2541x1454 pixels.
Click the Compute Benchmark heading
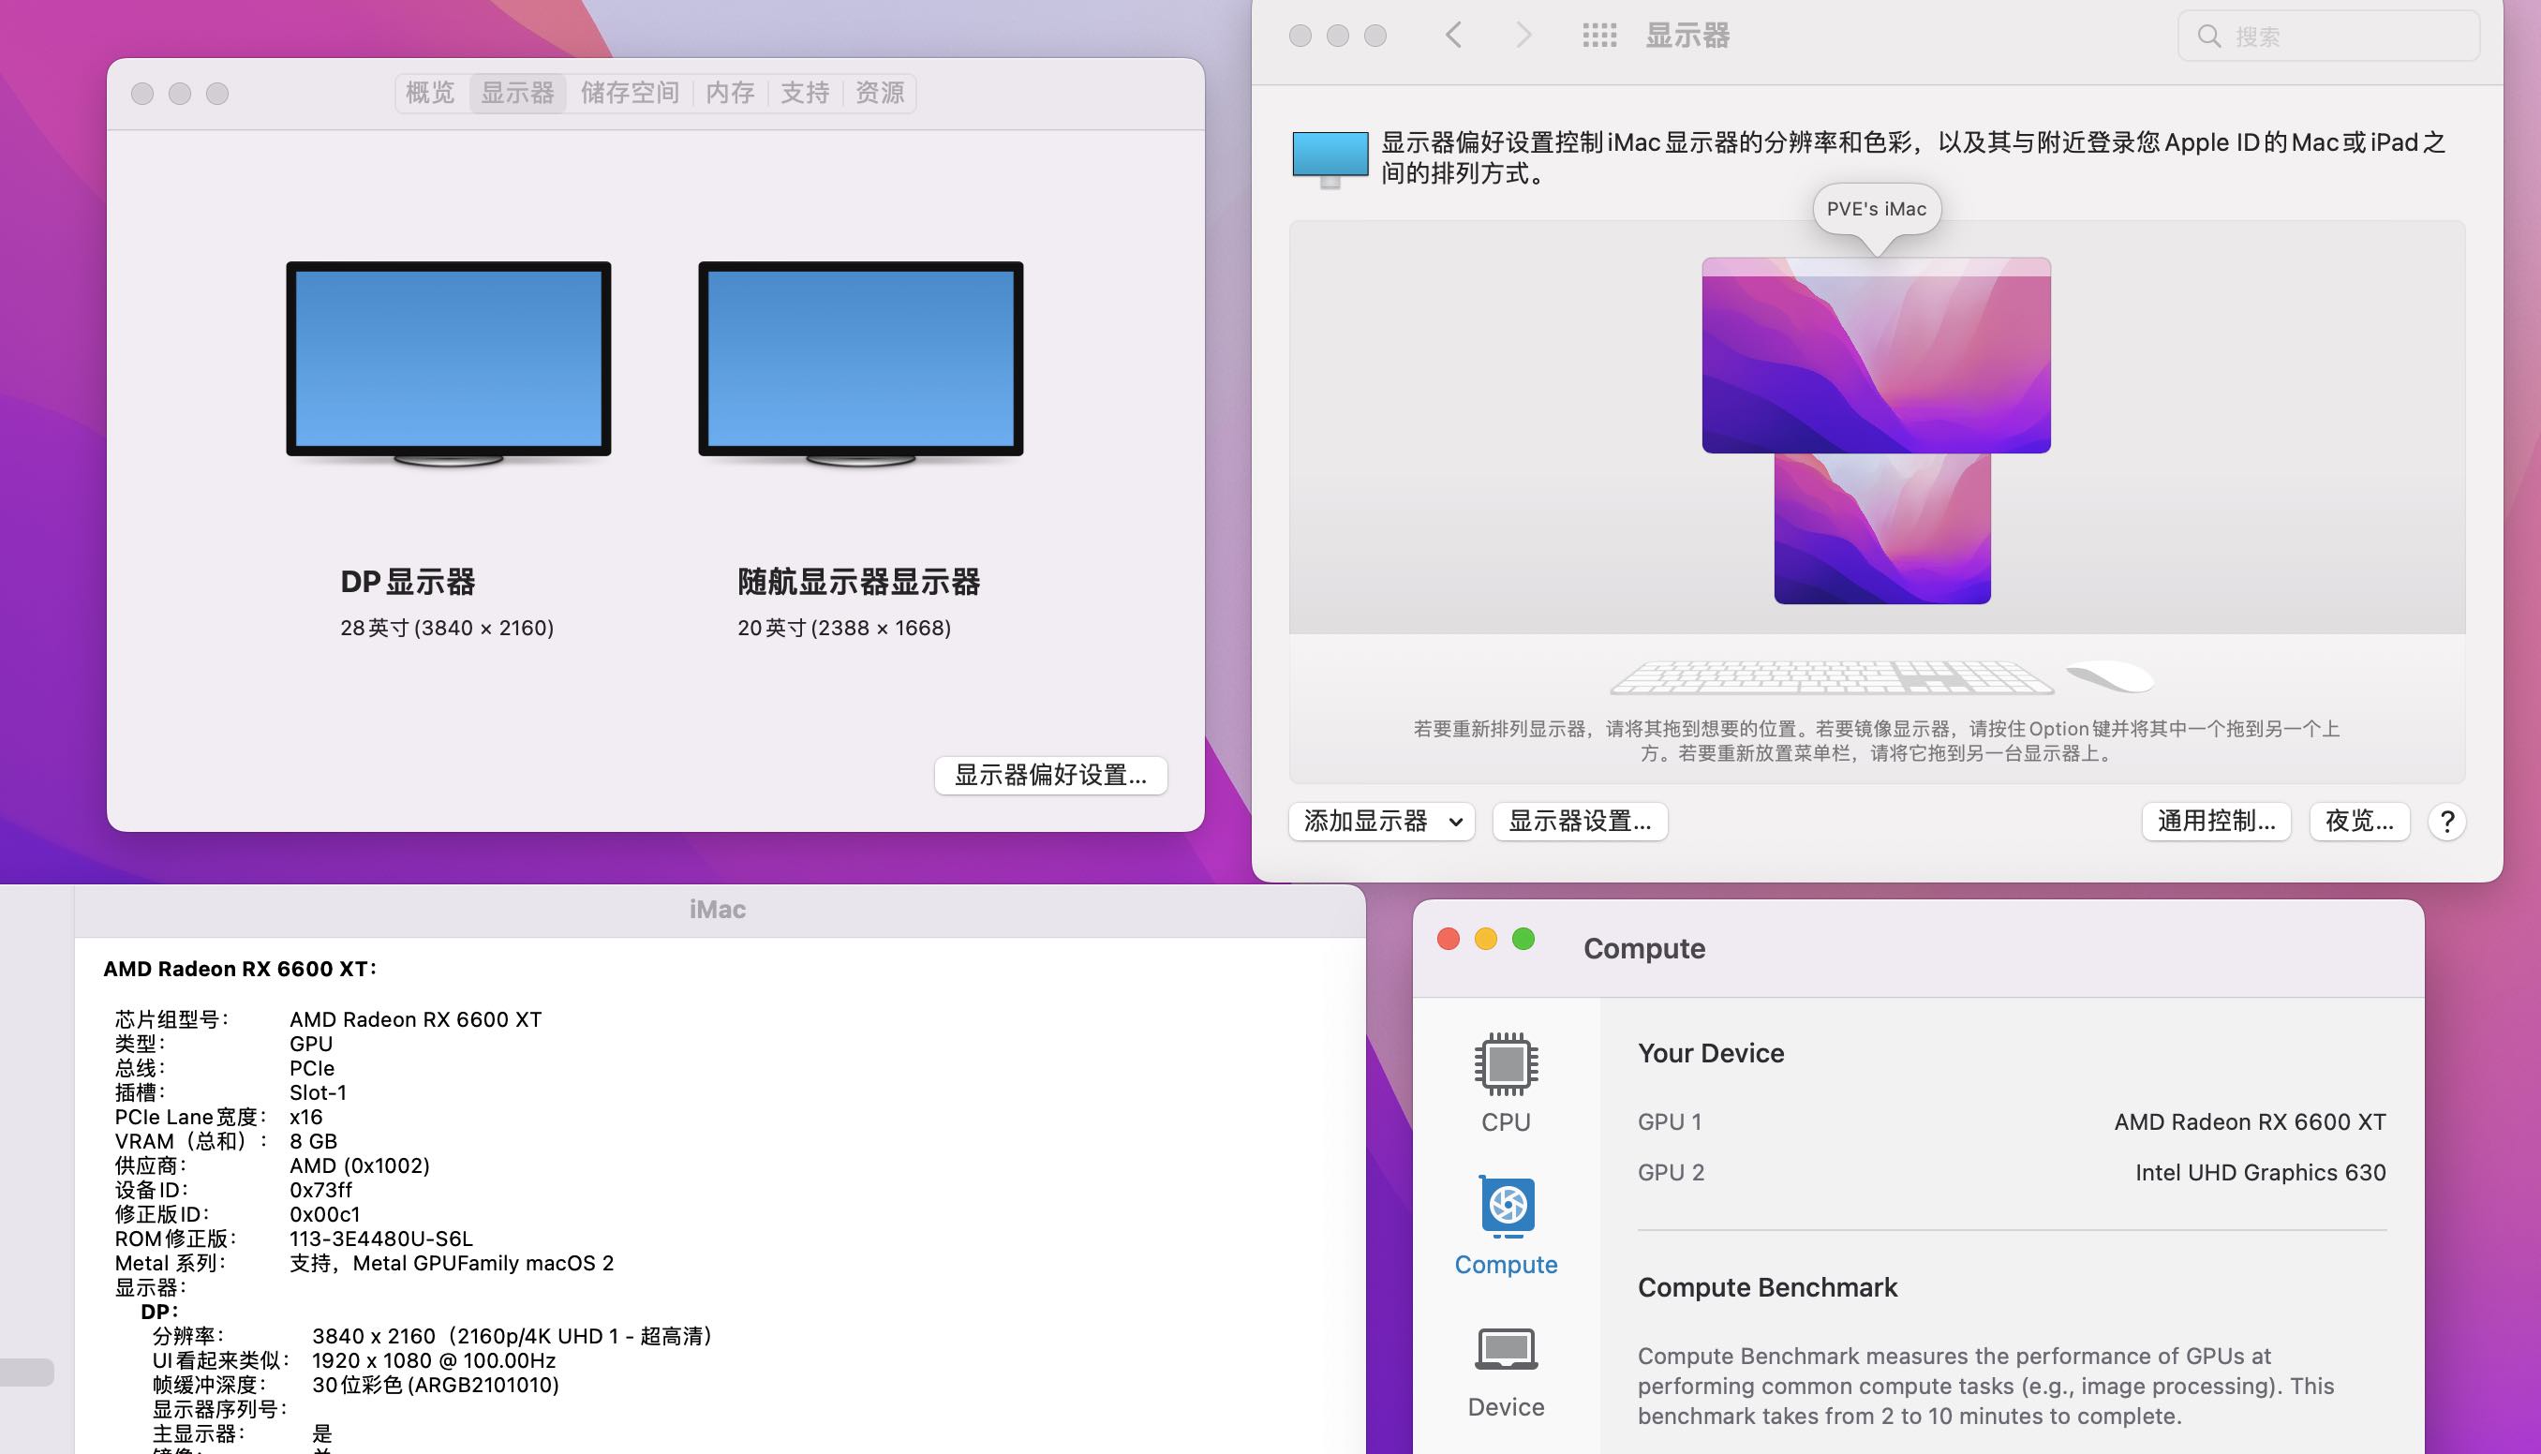(1767, 1288)
